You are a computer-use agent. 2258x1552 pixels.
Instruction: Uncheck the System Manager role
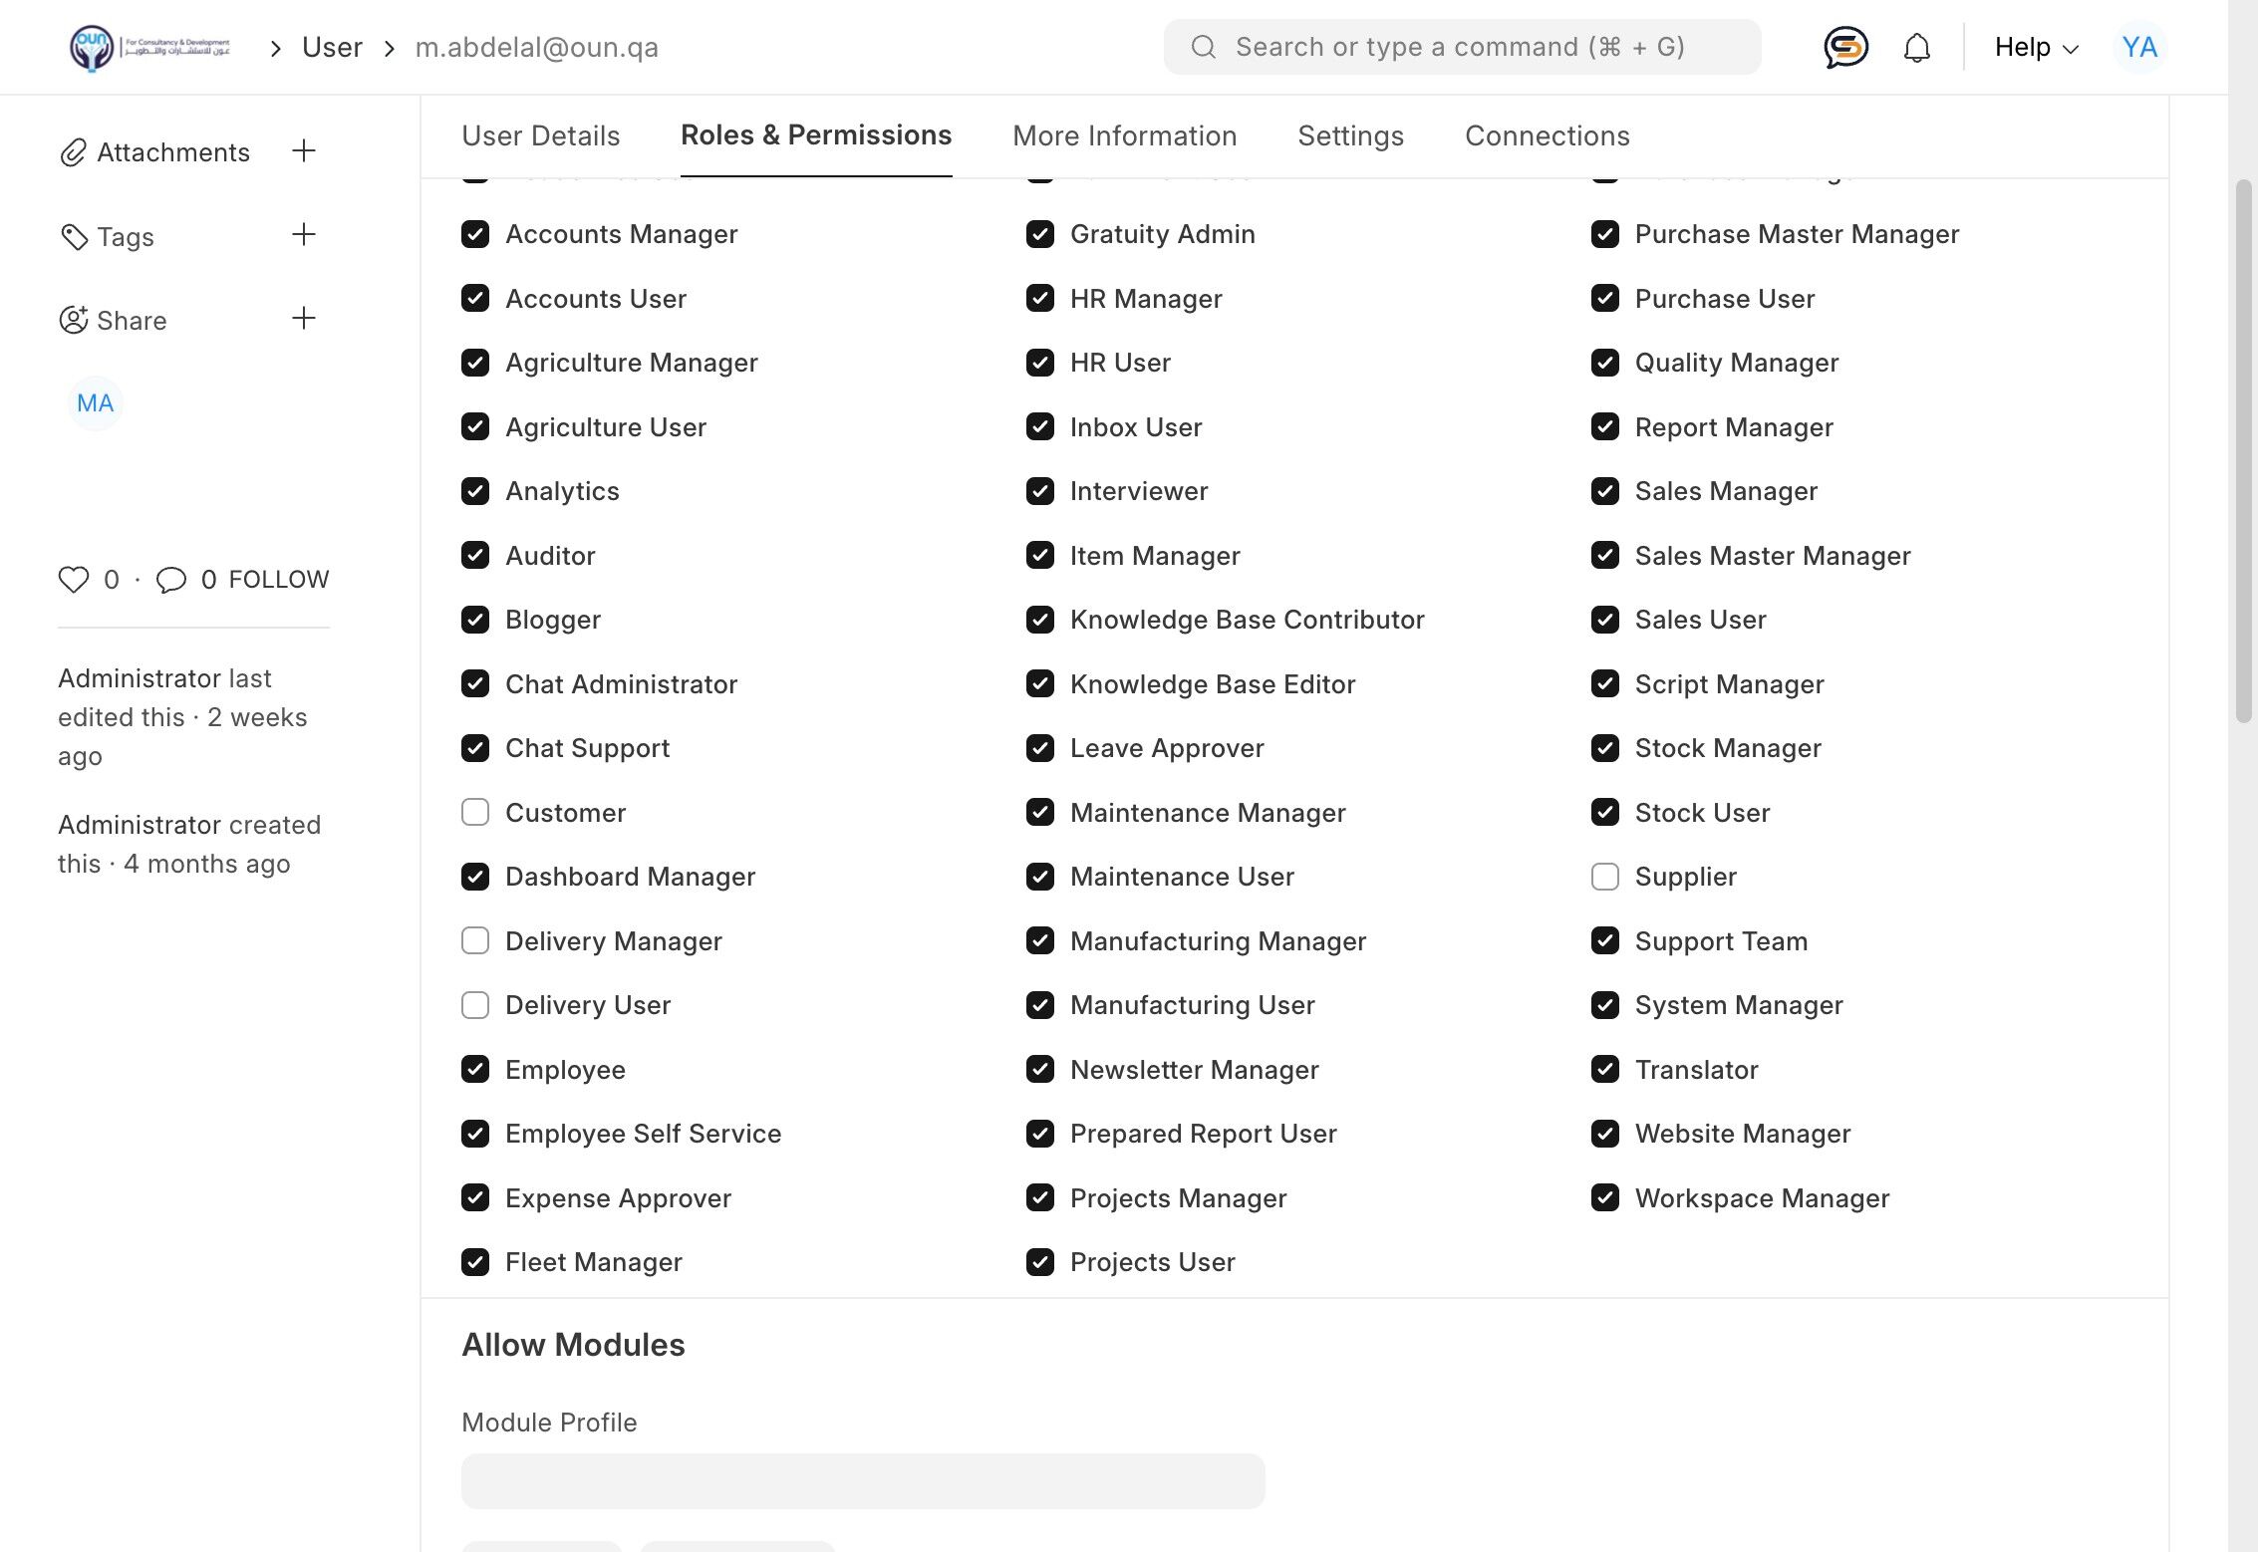pyautogui.click(x=1604, y=1005)
